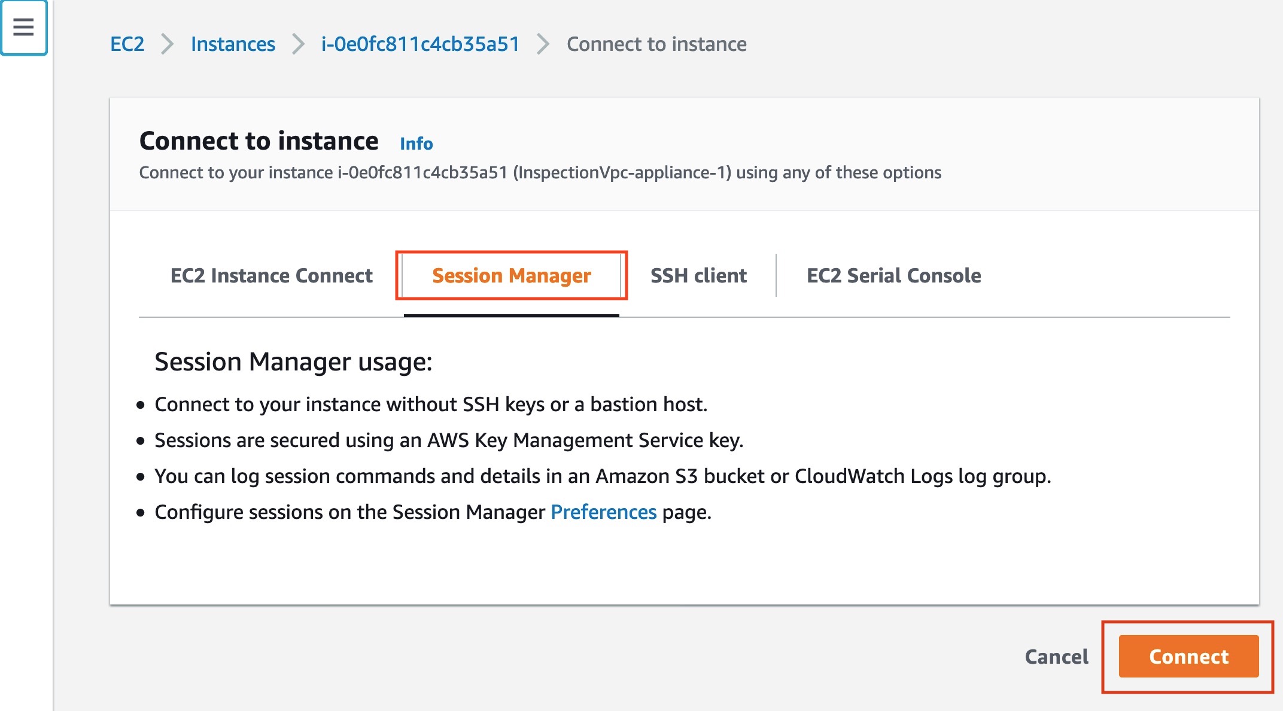Viewport: 1283px width, 711px height.
Task: Click the orange Connect button
Action: point(1188,657)
